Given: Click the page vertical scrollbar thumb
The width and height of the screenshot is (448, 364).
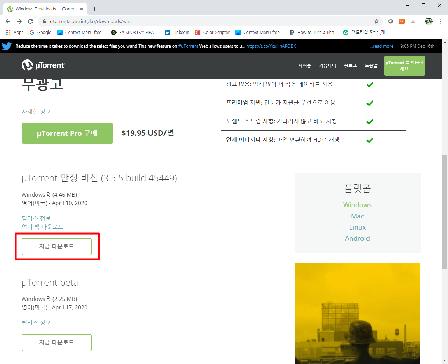Looking at the screenshot, I should click(444, 212).
